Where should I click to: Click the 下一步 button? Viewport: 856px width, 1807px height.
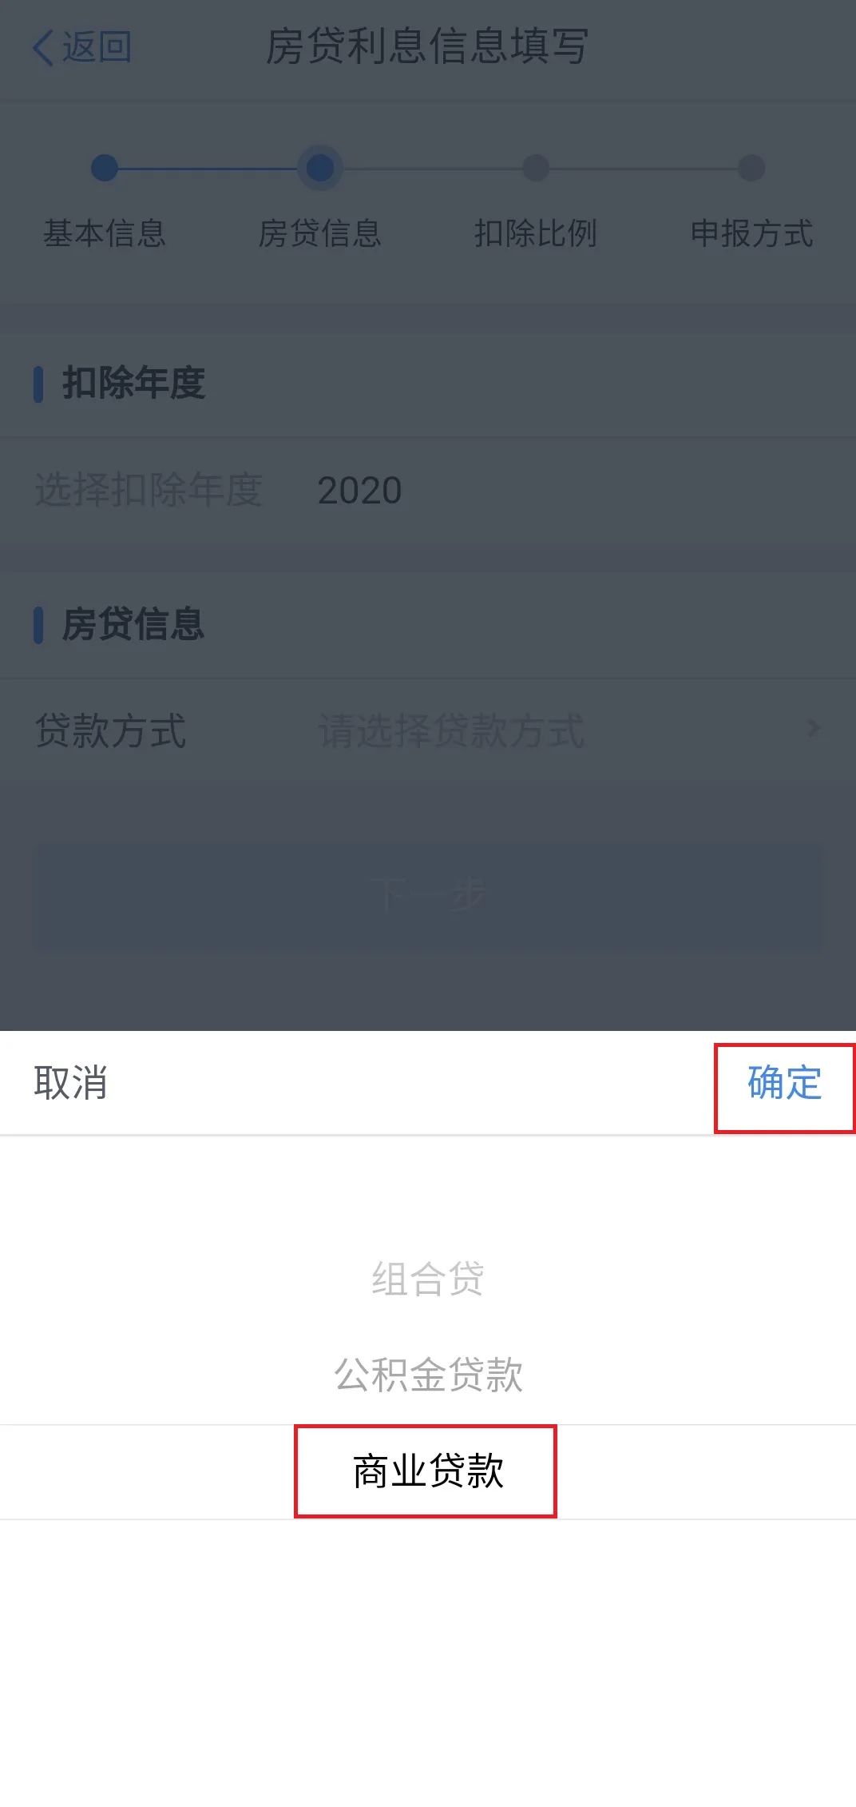coord(428,895)
